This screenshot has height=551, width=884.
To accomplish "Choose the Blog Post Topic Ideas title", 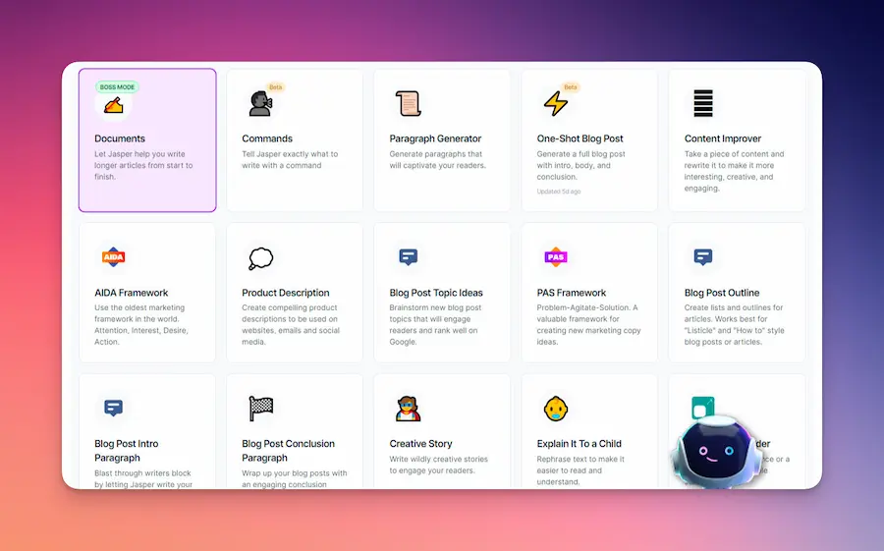I will (436, 293).
